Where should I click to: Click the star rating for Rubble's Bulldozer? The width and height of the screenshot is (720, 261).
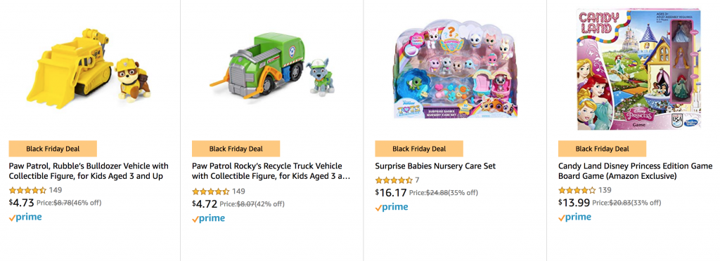(27, 190)
